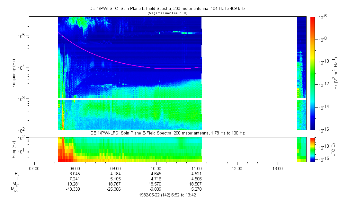This screenshot has width=348, height=199.
Task: Pick the 09:00 time tick label
Action: coord(115,169)
